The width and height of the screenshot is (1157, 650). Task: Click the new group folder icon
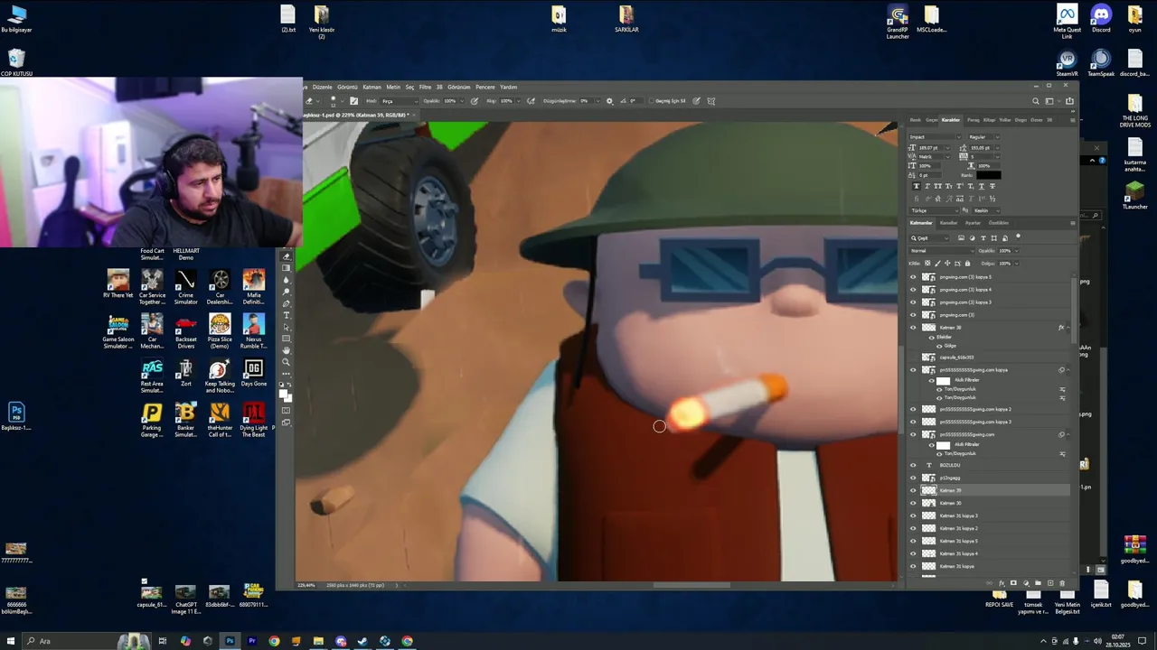pos(1038,583)
